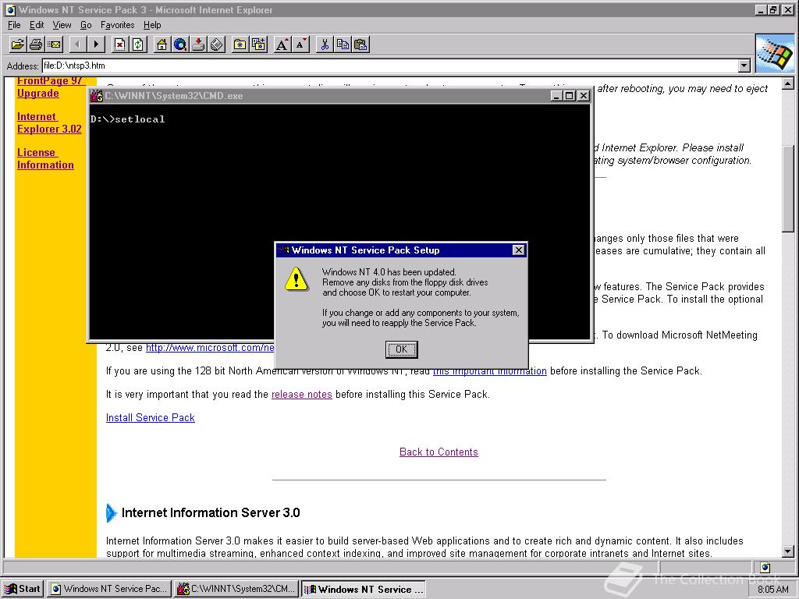The image size is (799, 599).
Task: Select the Send Mail icon
Action: tap(53, 44)
